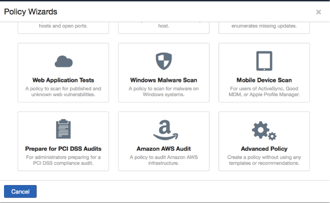The width and height of the screenshot is (330, 203).
Task: Click the tablet icon for Mobile Device Scan
Action: point(264,61)
